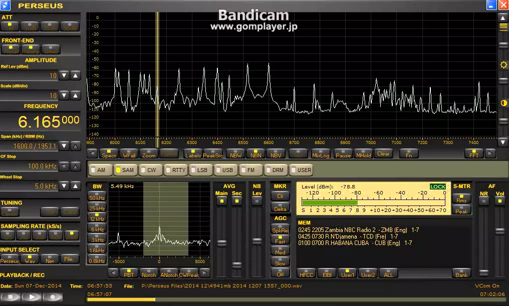
Task: Click the contrast half-circle icon
Action: 503,103
